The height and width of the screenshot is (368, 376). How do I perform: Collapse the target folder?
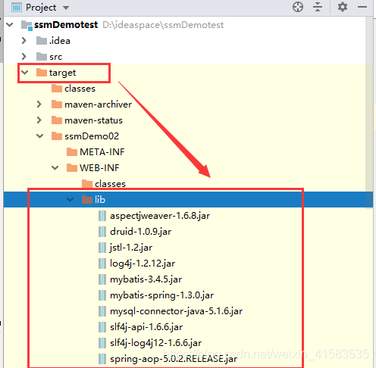point(24,73)
